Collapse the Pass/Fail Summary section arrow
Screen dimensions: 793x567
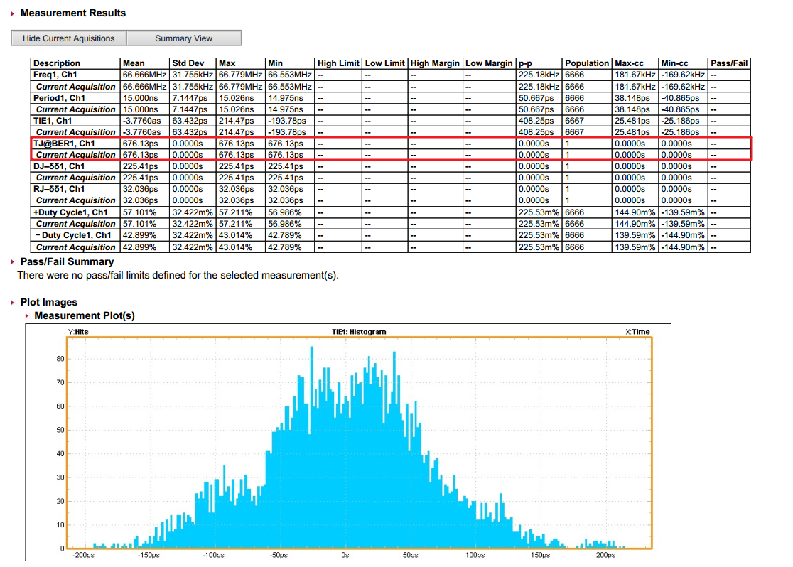[13, 262]
